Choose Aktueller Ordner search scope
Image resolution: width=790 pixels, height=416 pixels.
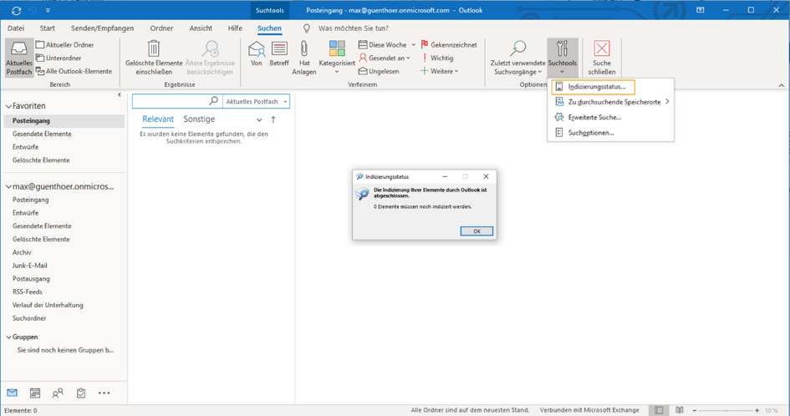[65, 45]
